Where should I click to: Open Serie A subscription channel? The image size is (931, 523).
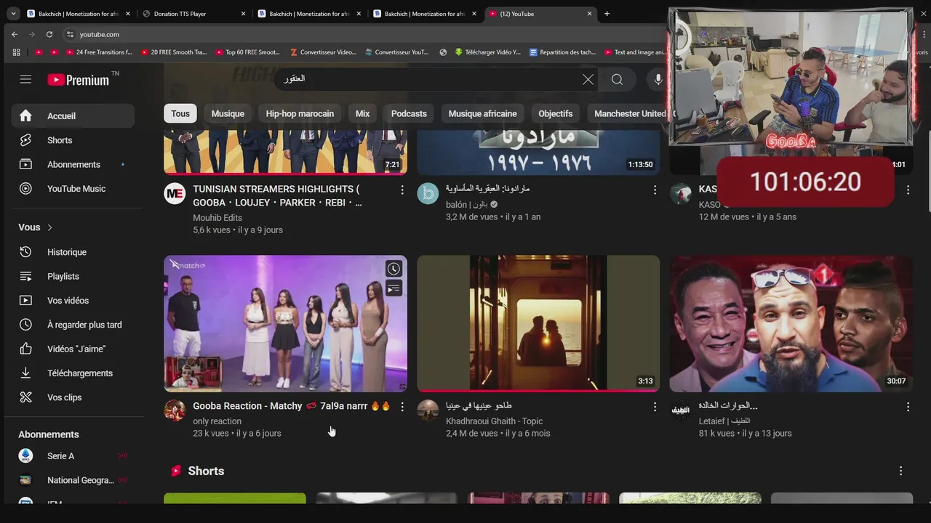[73, 456]
